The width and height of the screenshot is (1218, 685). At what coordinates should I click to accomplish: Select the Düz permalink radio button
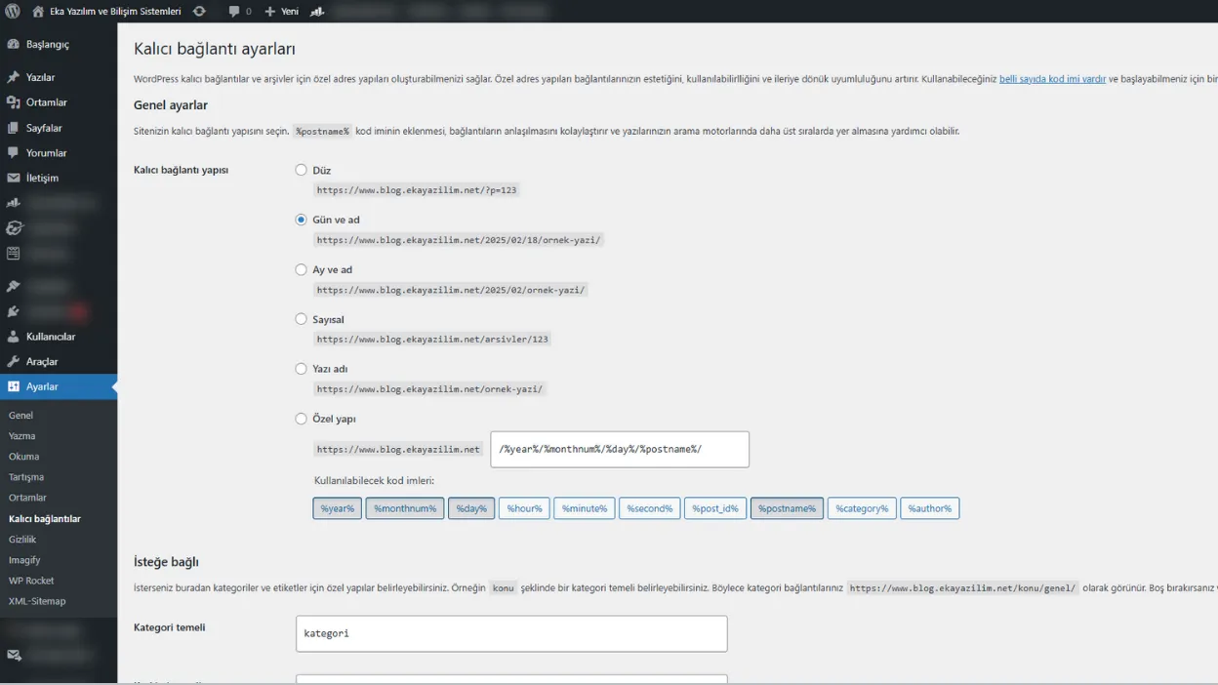click(301, 170)
